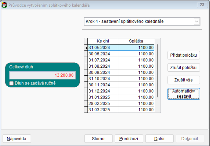
Task: Click the 'Celkový dluh' amount field
Action: [x=42, y=75]
